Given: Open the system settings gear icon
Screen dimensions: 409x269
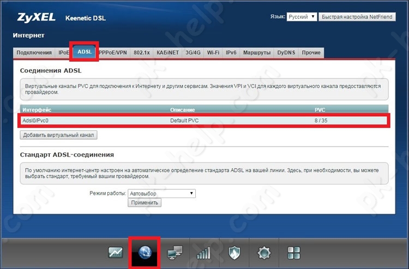Looking at the screenshot, I should click(x=264, y=253).
